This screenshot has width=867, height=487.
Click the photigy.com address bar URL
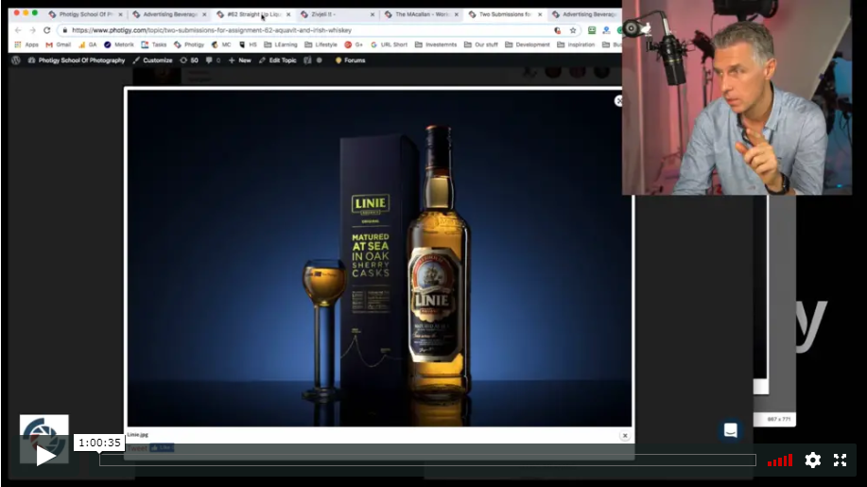tap(212, 30)
